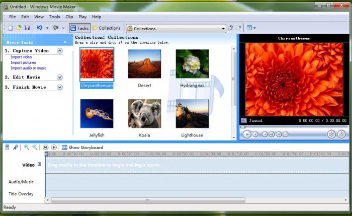The height and width of the screenshot is (216, 352).
Task: Open the redo history dropdown arrow
Action: tap(63, 28)
